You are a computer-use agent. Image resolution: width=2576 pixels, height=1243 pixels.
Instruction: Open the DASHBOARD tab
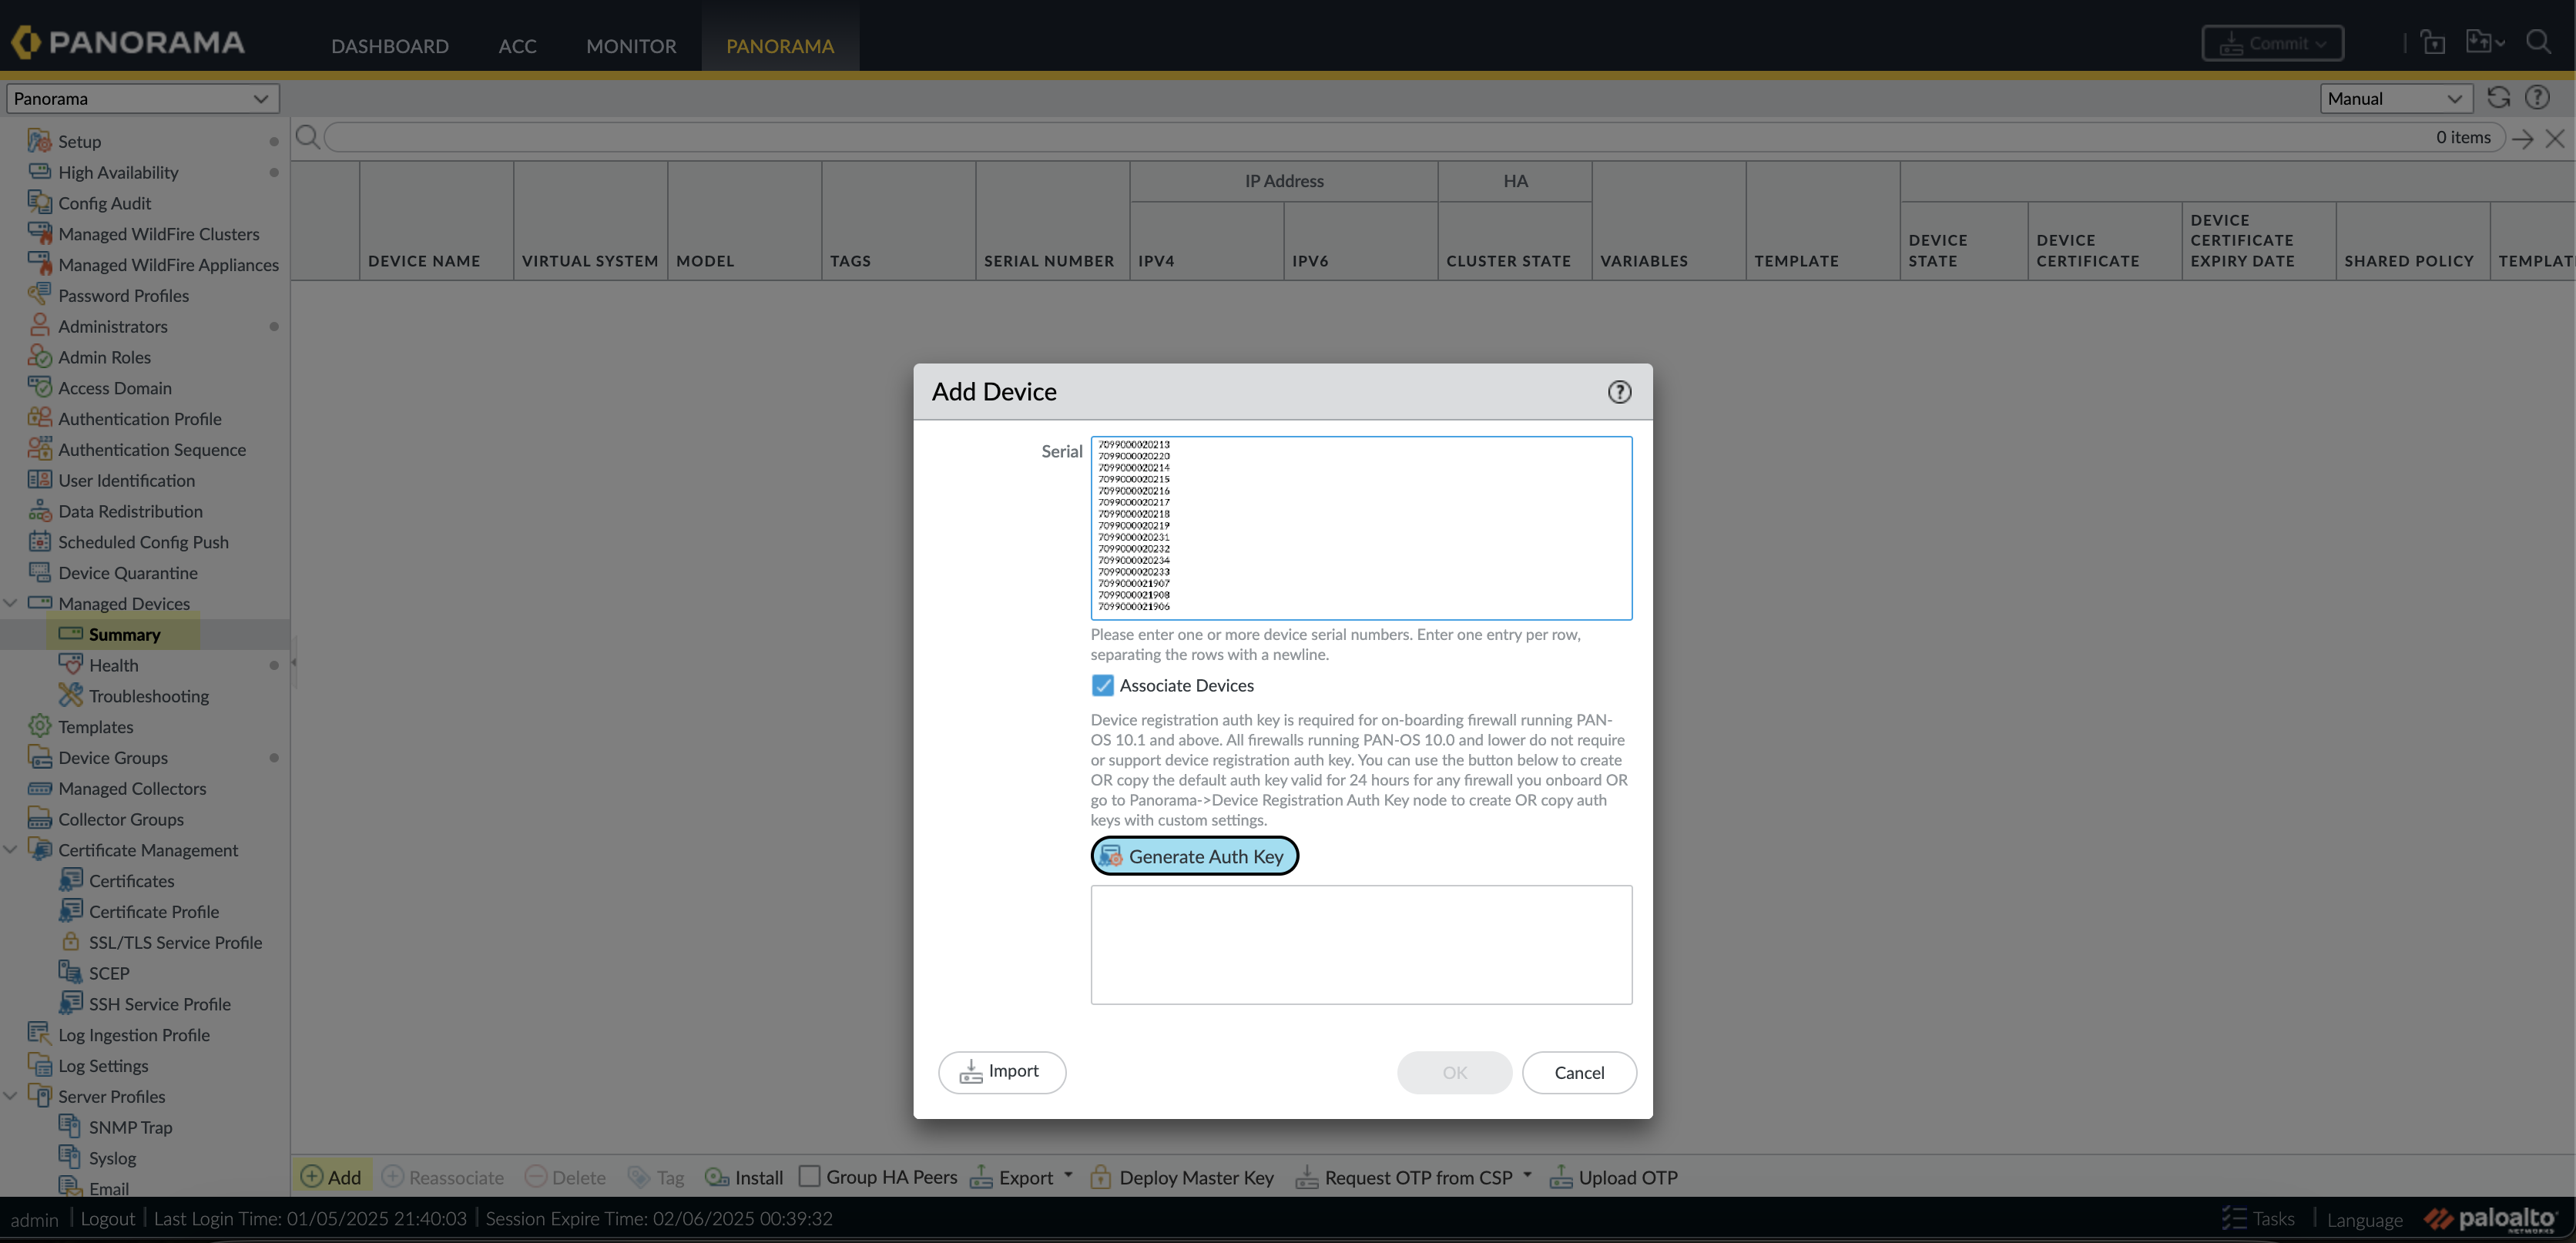click(x=389, y=46)
